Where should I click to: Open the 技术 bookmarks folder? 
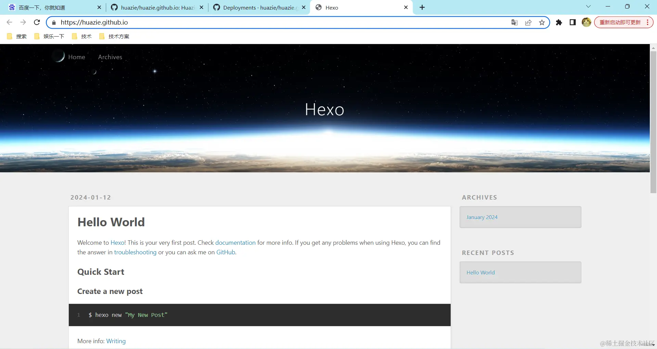click(82, 36)
